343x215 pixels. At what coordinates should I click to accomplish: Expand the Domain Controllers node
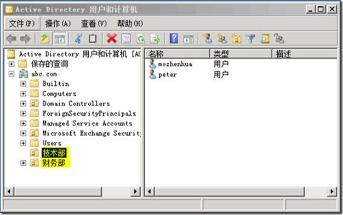23,103
